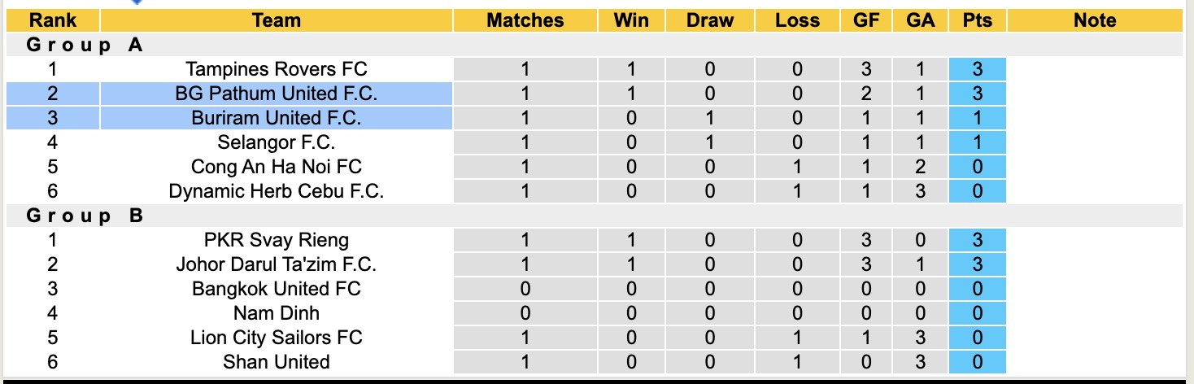The width and height of the screenshot is (1194, 384).
Task: Click Johor Darul Ta'zim F.C.
Action: coord(276,264)
